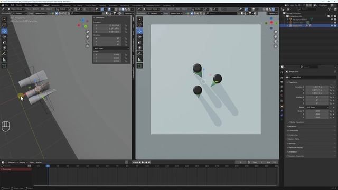Toggle render camera icon for Empty.004 row

[335, 26]
